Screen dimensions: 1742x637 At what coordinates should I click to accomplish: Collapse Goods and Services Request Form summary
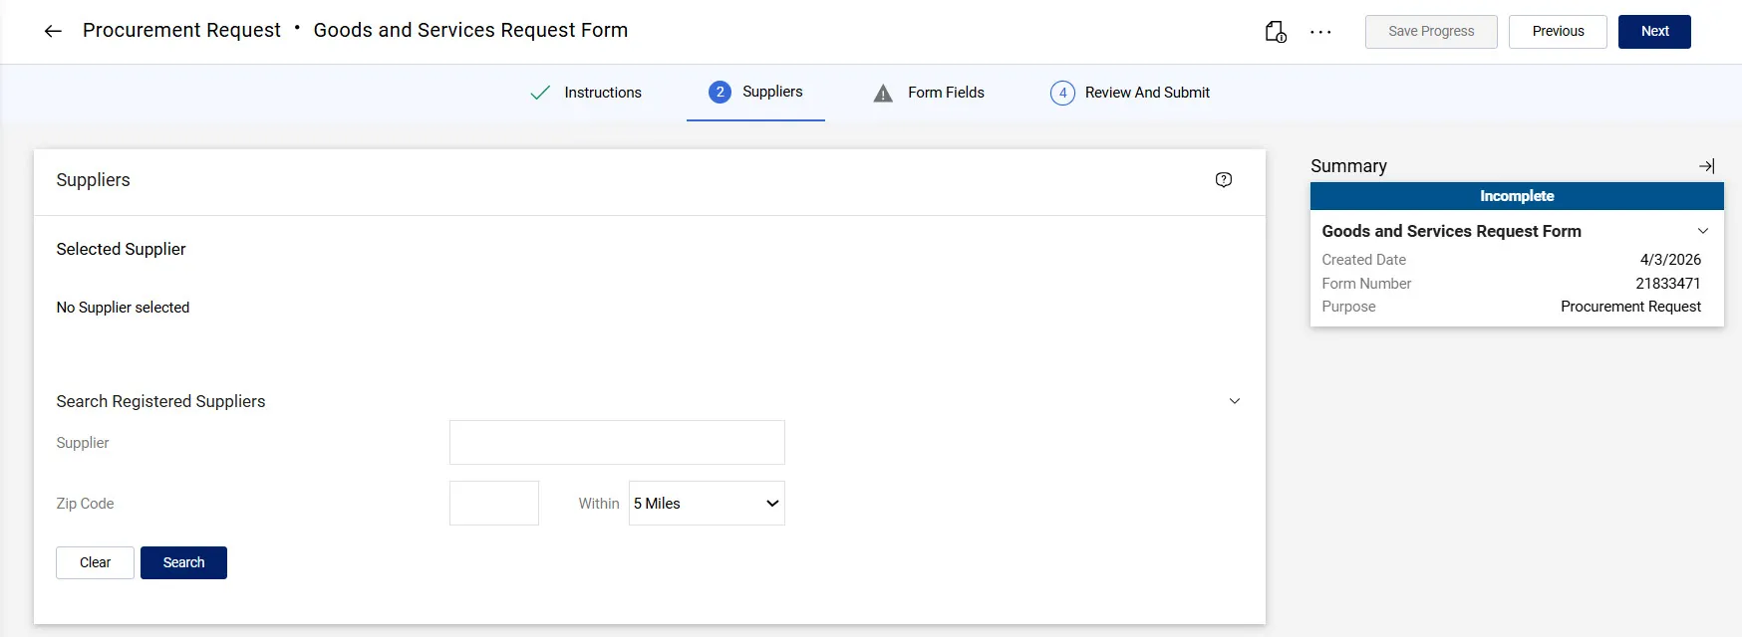pyautogui.click(x=1703, y=231)
